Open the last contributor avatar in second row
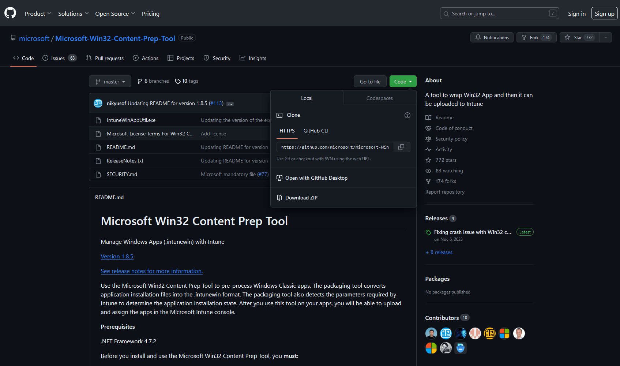 [461, 348]
